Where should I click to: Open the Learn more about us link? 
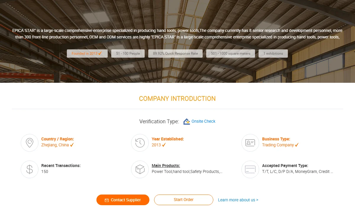[238, 200]
